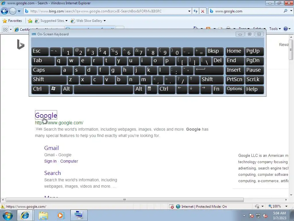Open the Recent Pages dropdown arrow

(19, 11)
